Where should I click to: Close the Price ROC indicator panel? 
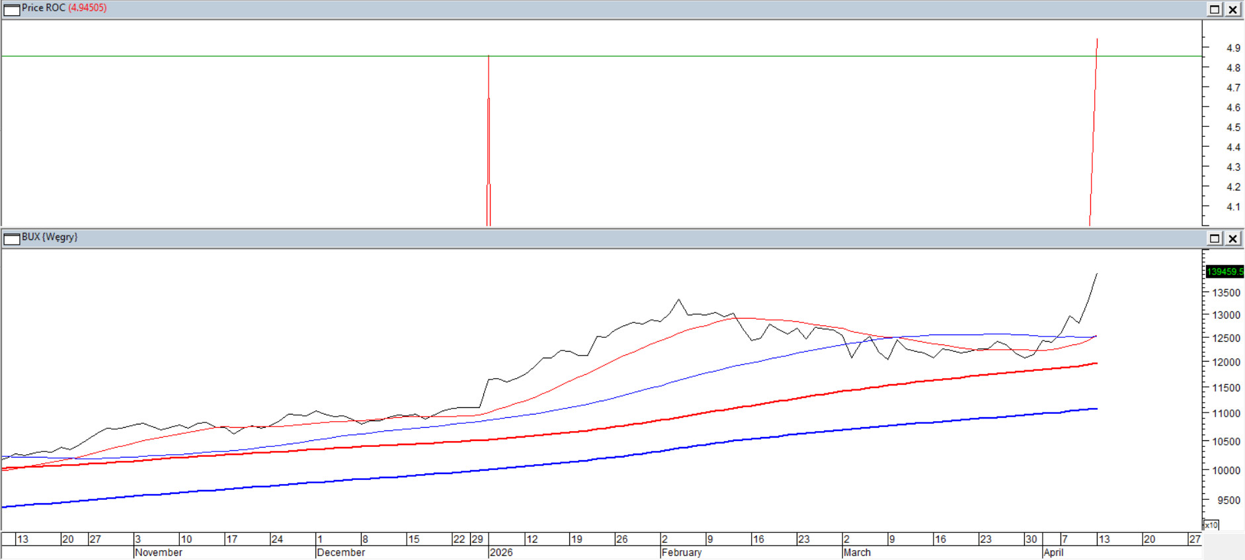point(1233,9)
